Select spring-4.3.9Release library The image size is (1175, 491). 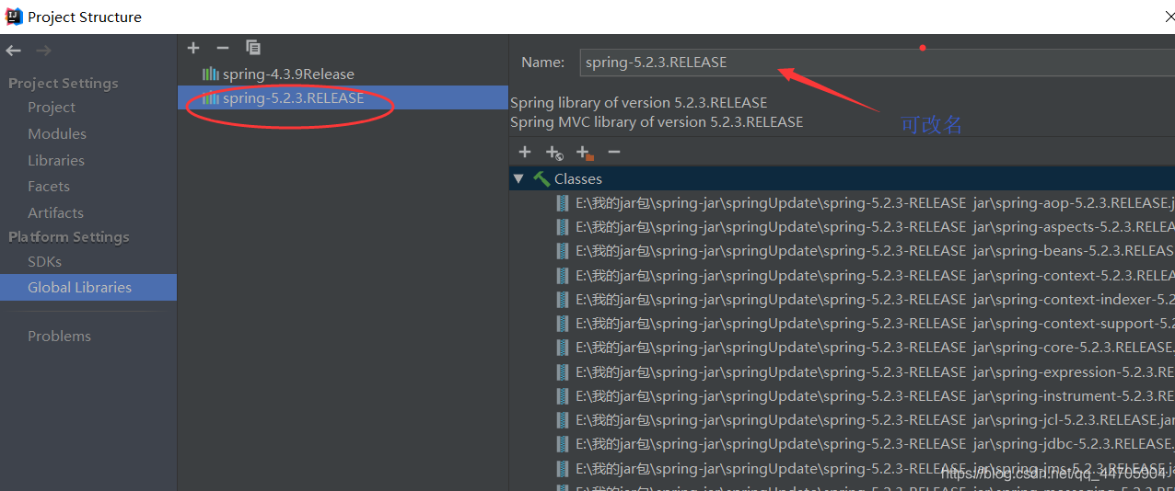pos(288,74)
